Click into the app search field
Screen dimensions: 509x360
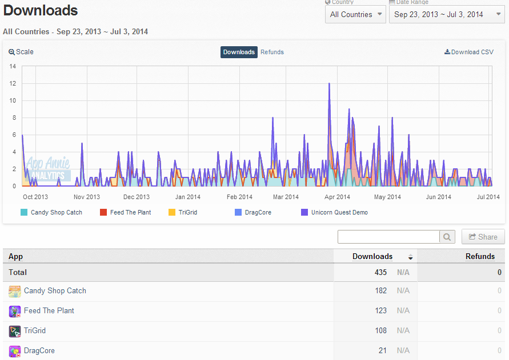coord(388,237)
